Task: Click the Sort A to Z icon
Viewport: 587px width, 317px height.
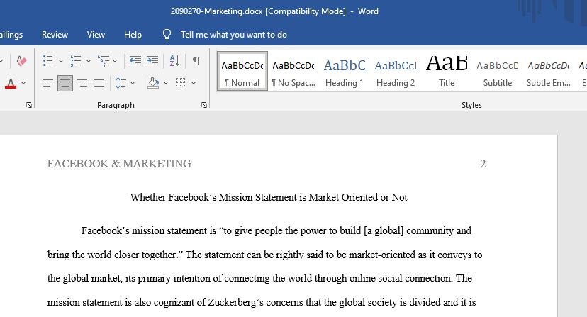Action: (x=174, y=61)
